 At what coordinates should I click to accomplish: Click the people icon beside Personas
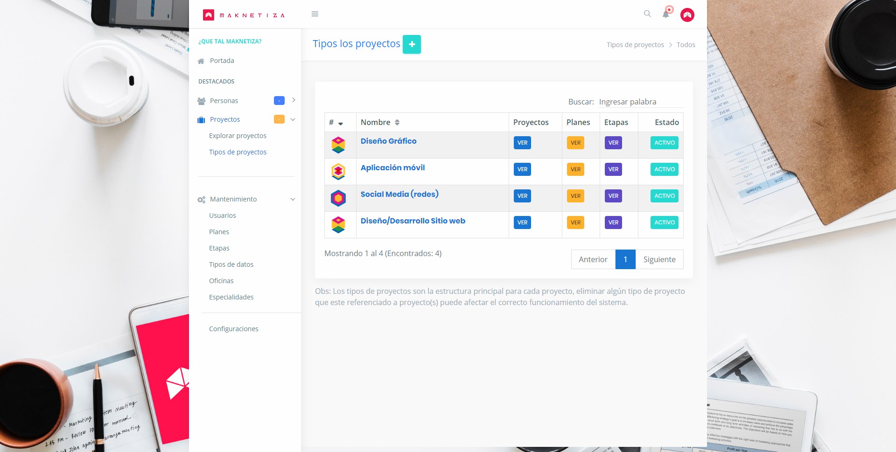coord(201,101)
